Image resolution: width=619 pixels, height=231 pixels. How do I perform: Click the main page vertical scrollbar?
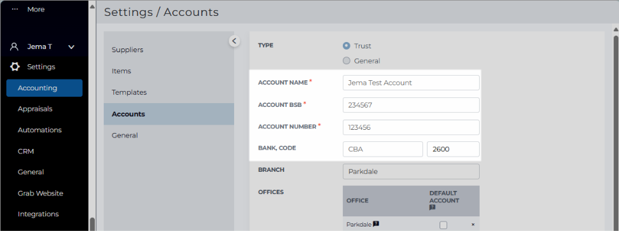(615, 132)
